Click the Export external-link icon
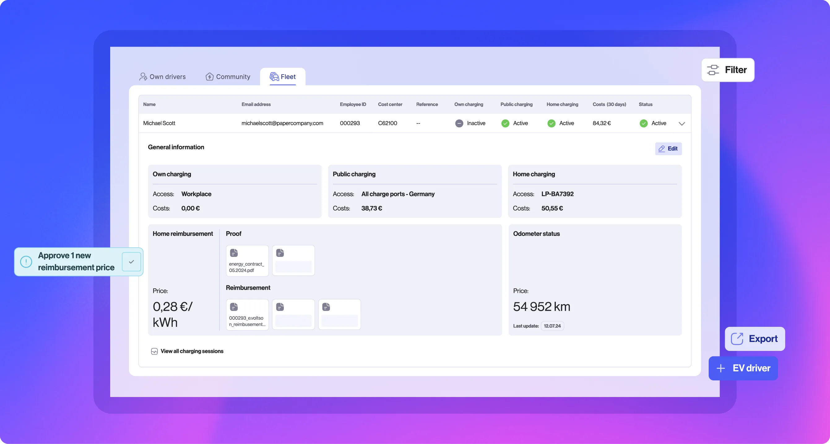 click(x=738, y=338)
